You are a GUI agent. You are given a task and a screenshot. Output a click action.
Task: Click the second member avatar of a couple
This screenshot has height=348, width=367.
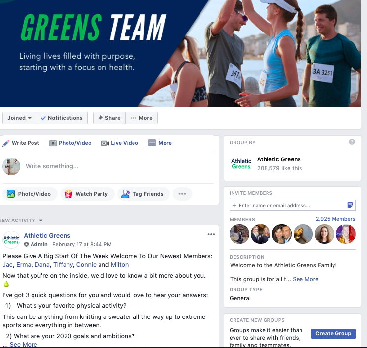[261, 234]
